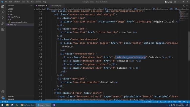
Task: Open the Explorer view in activity bar
Action: click(3, 6)
